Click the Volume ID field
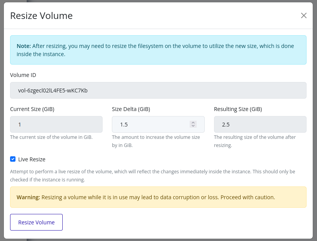 click(x=158, y=90)
